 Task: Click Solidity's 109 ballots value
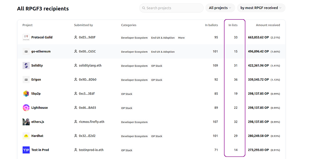tap(216, 65)
